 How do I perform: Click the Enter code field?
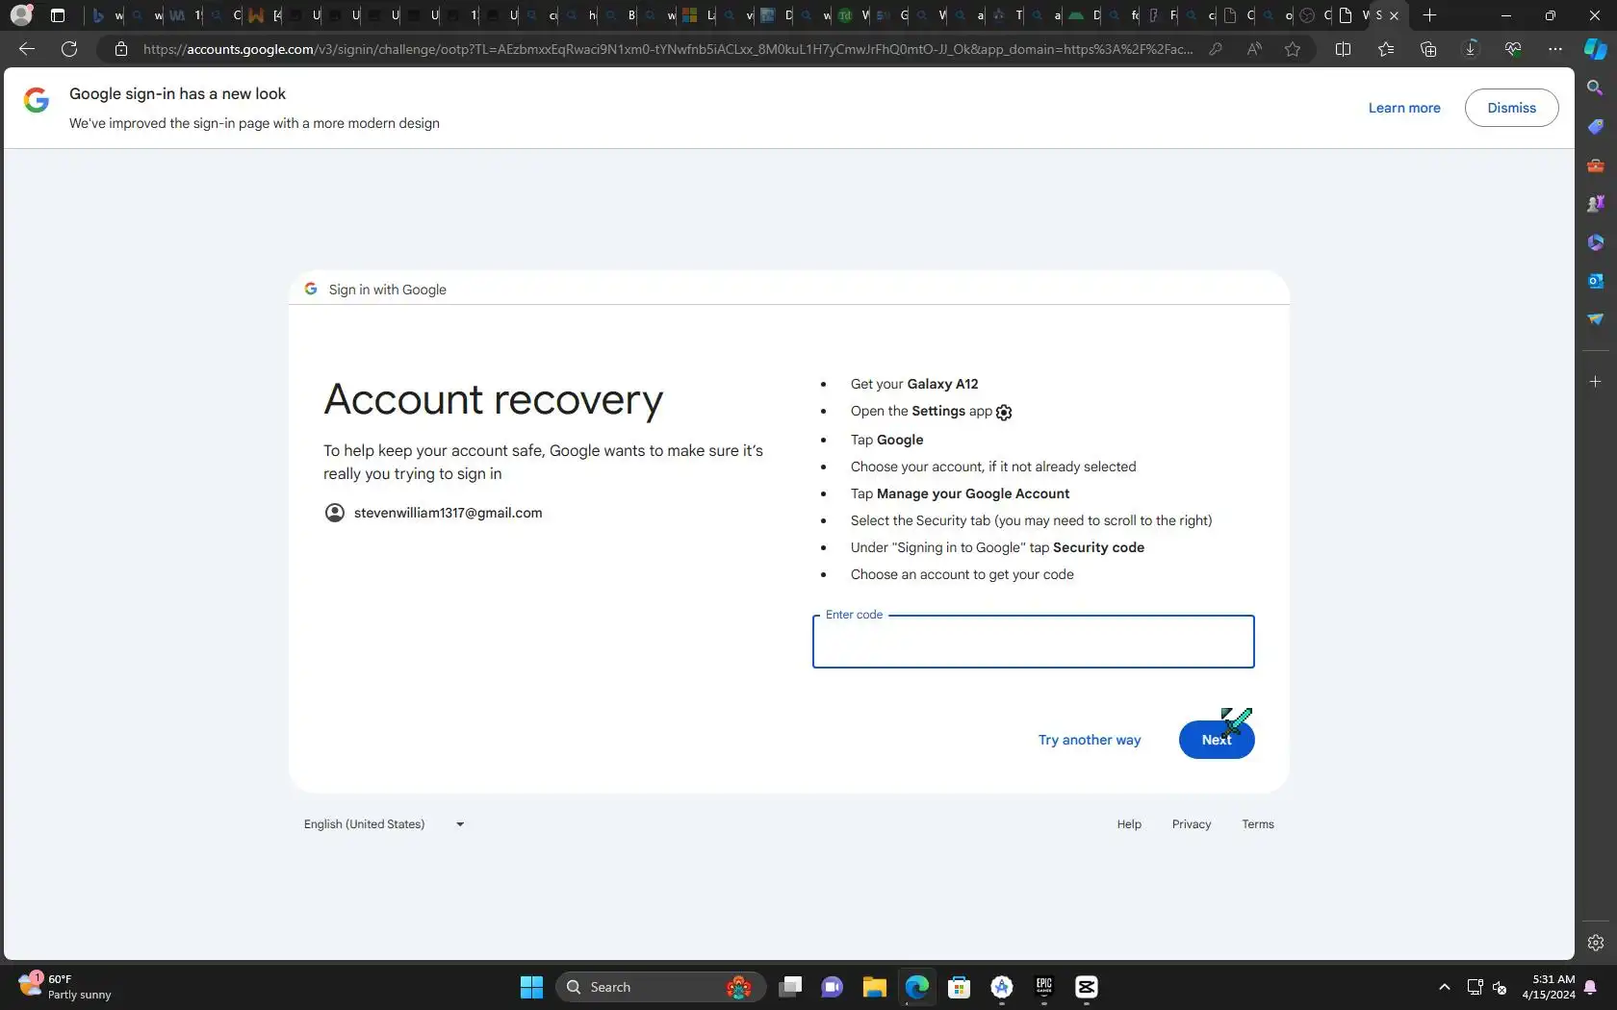coord(1034,642)
